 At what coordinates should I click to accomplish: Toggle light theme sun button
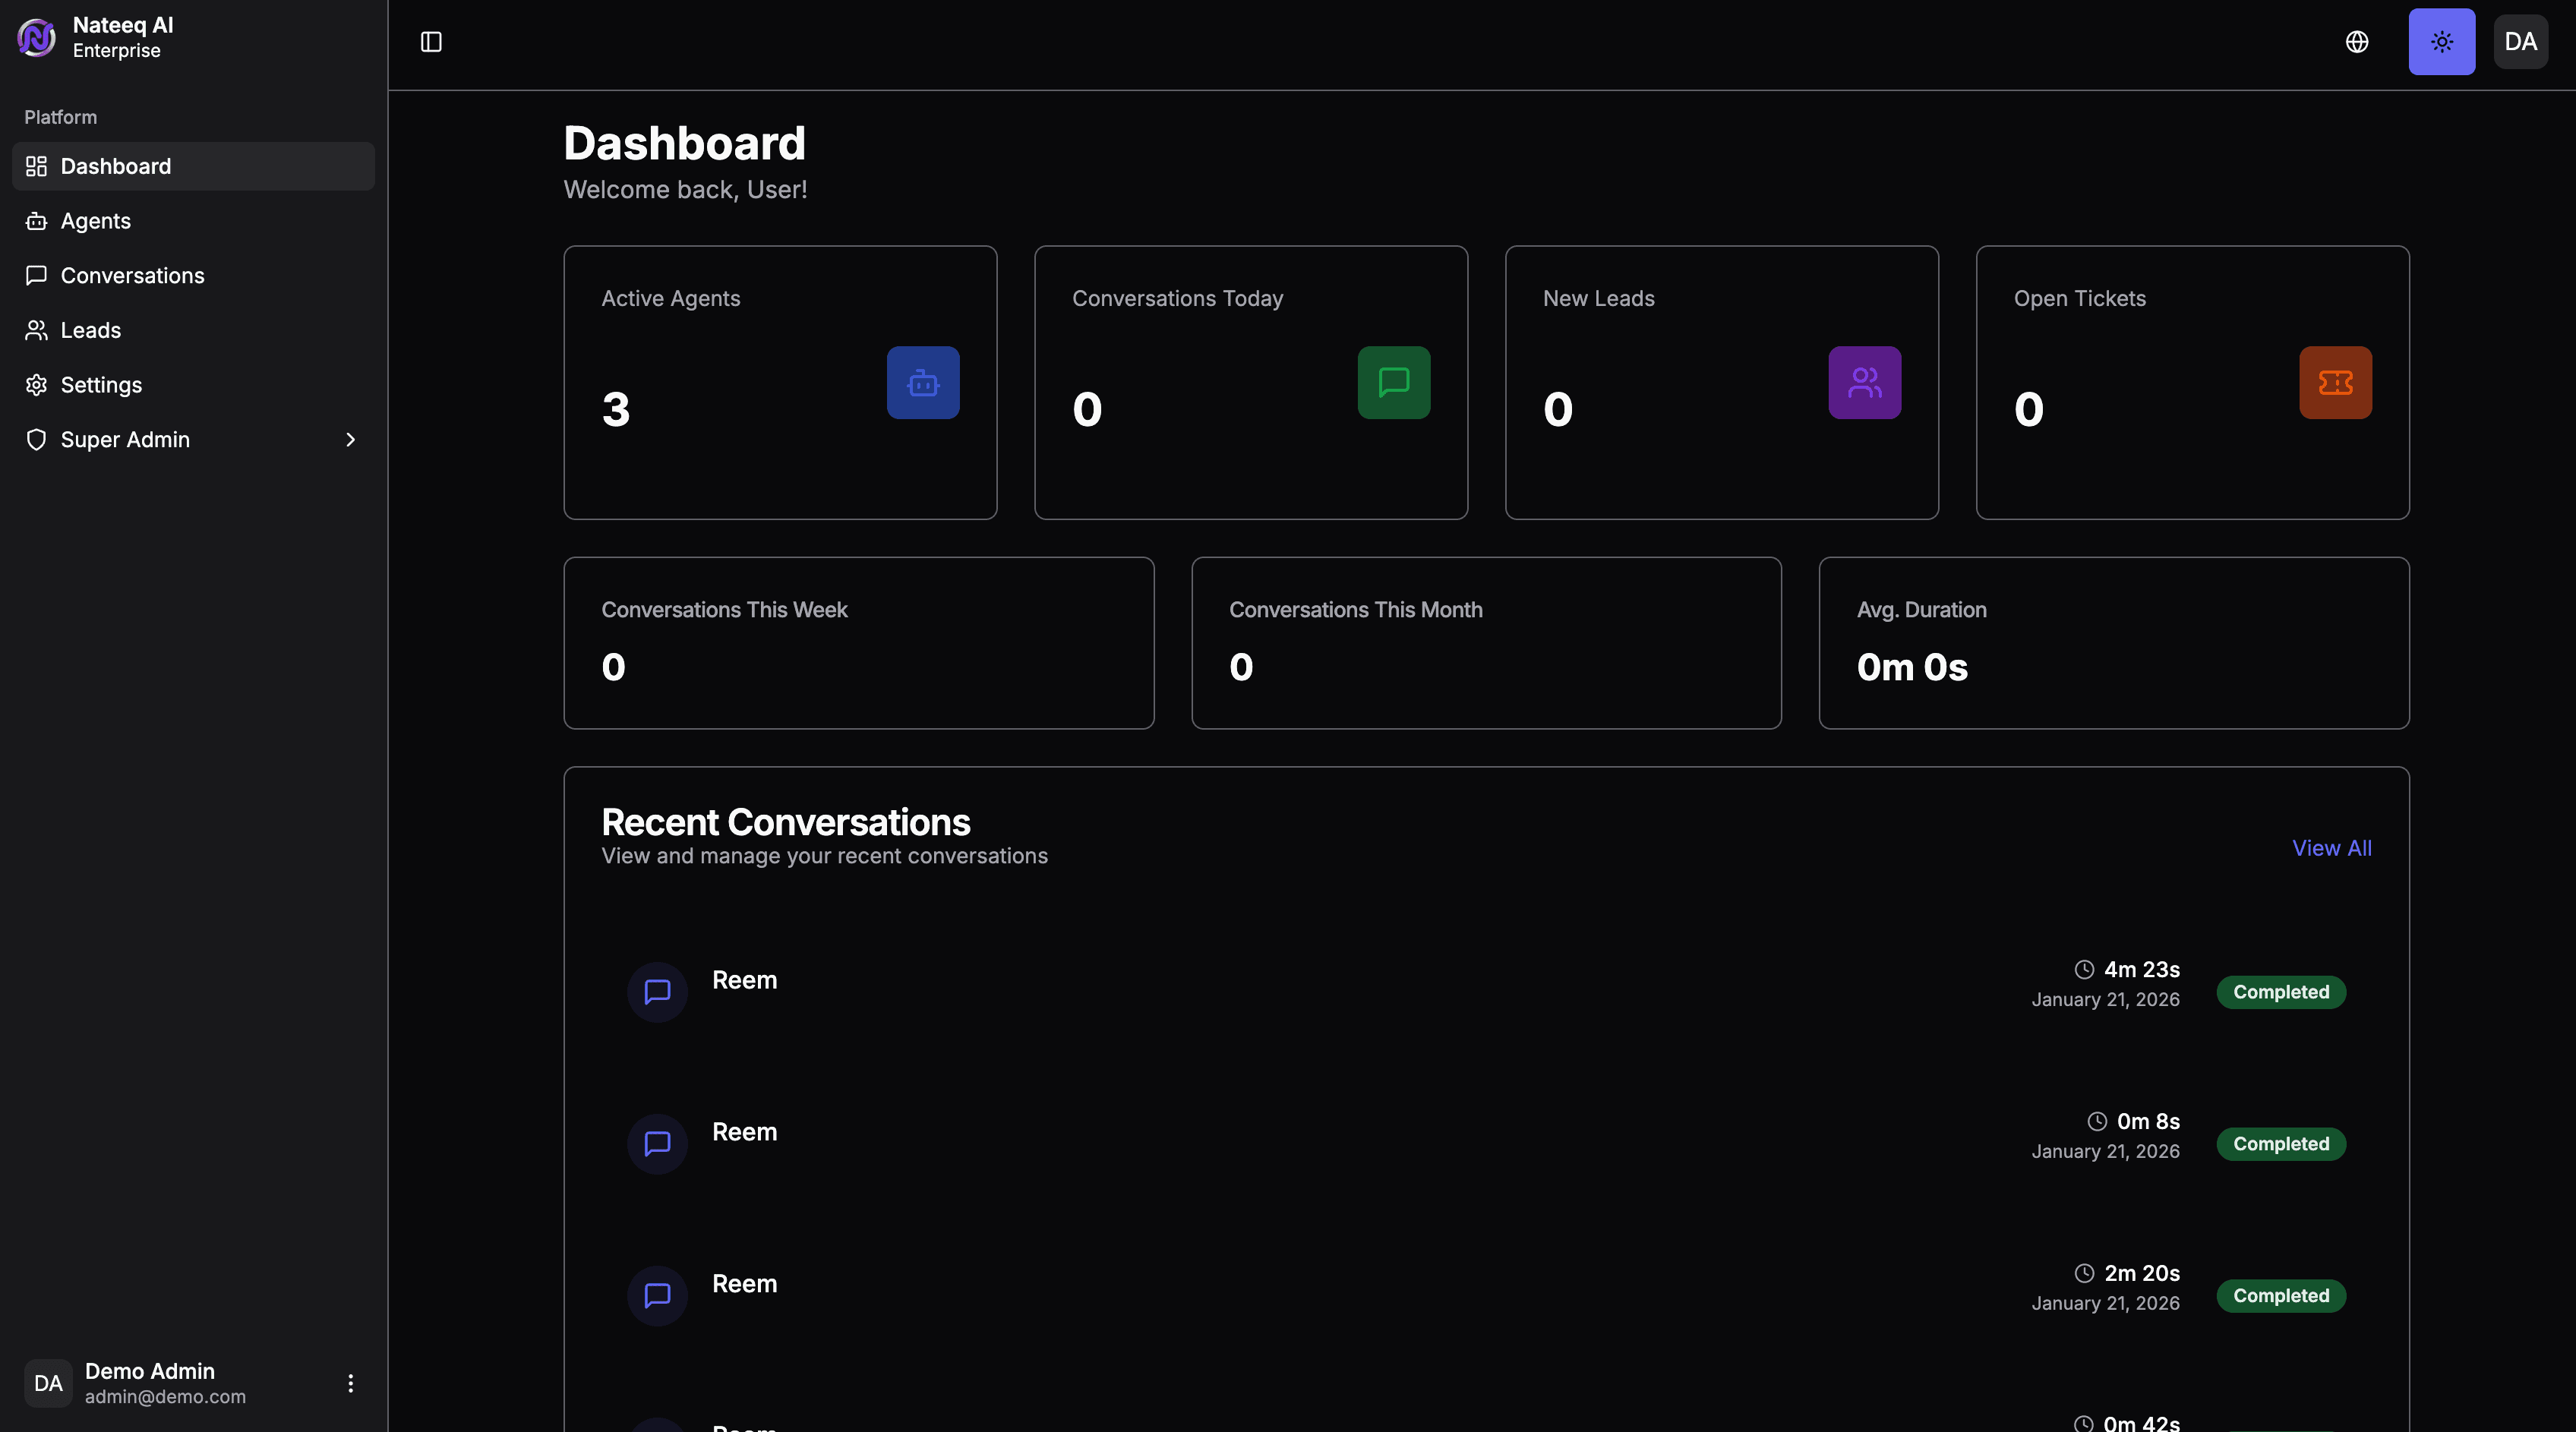point(2441,42)
